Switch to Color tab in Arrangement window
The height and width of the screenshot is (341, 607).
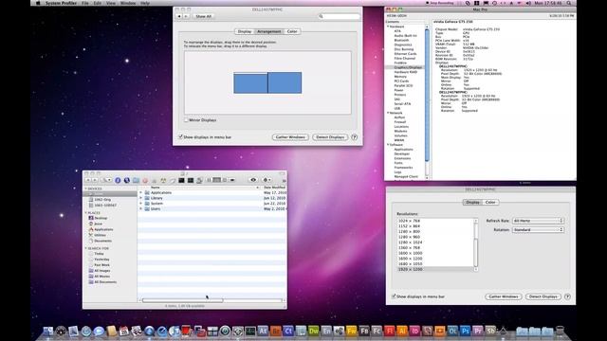click(292, 31)
